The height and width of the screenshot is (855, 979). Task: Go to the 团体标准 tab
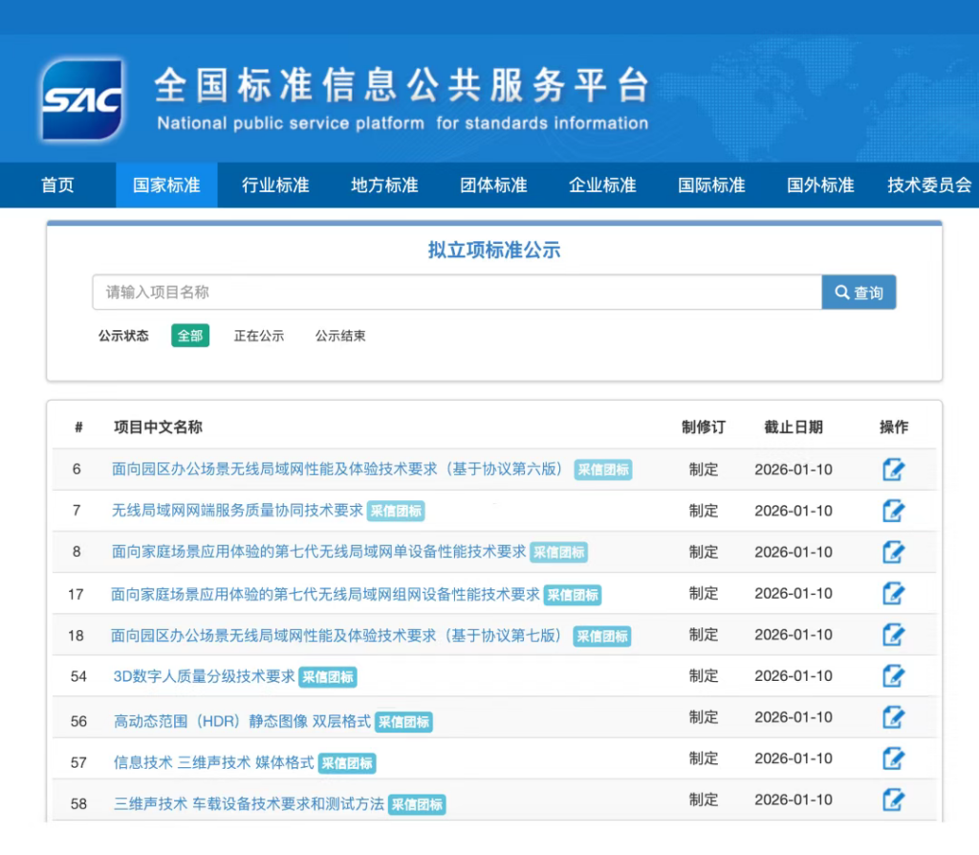493,186
